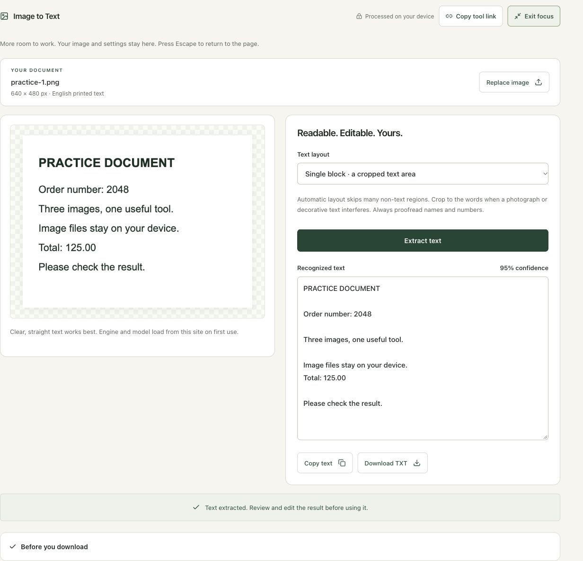The image size is (583, 561).
Task: Click the lock icon beside Processed on your device
Action: [359, 16]
